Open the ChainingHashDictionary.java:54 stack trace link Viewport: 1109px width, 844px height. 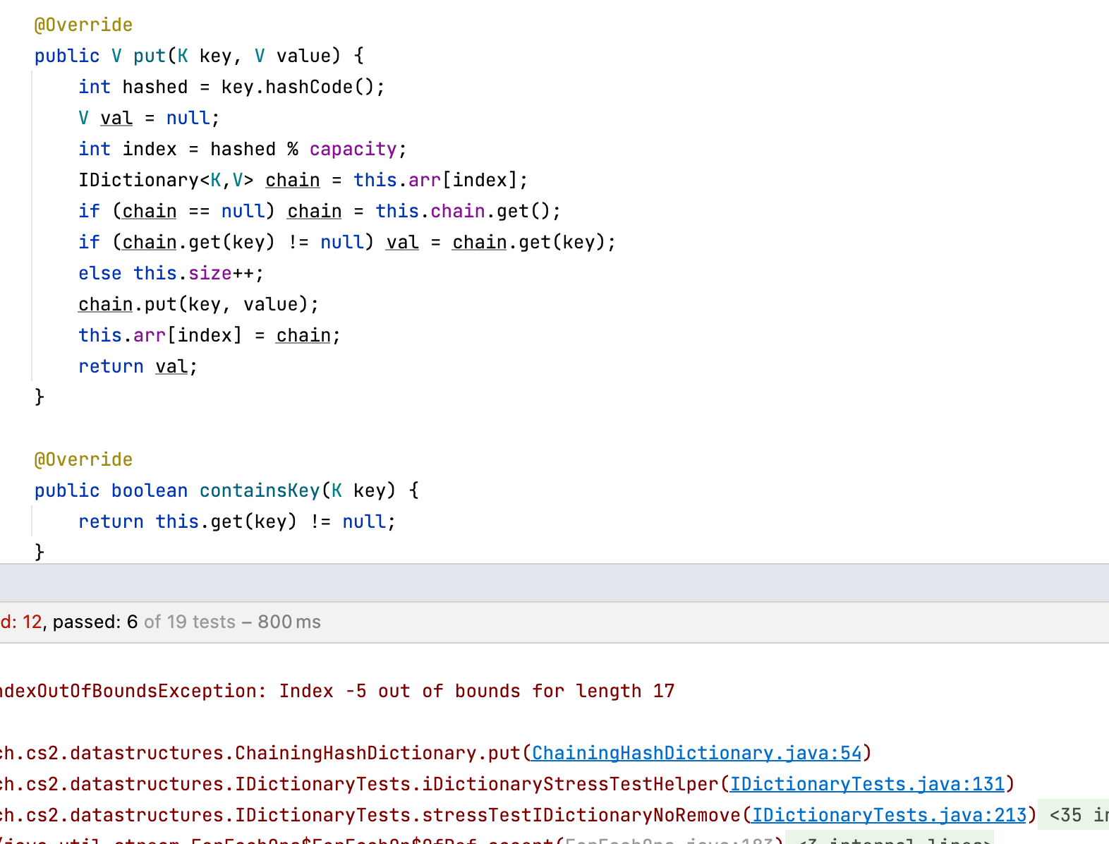(696, 753)
